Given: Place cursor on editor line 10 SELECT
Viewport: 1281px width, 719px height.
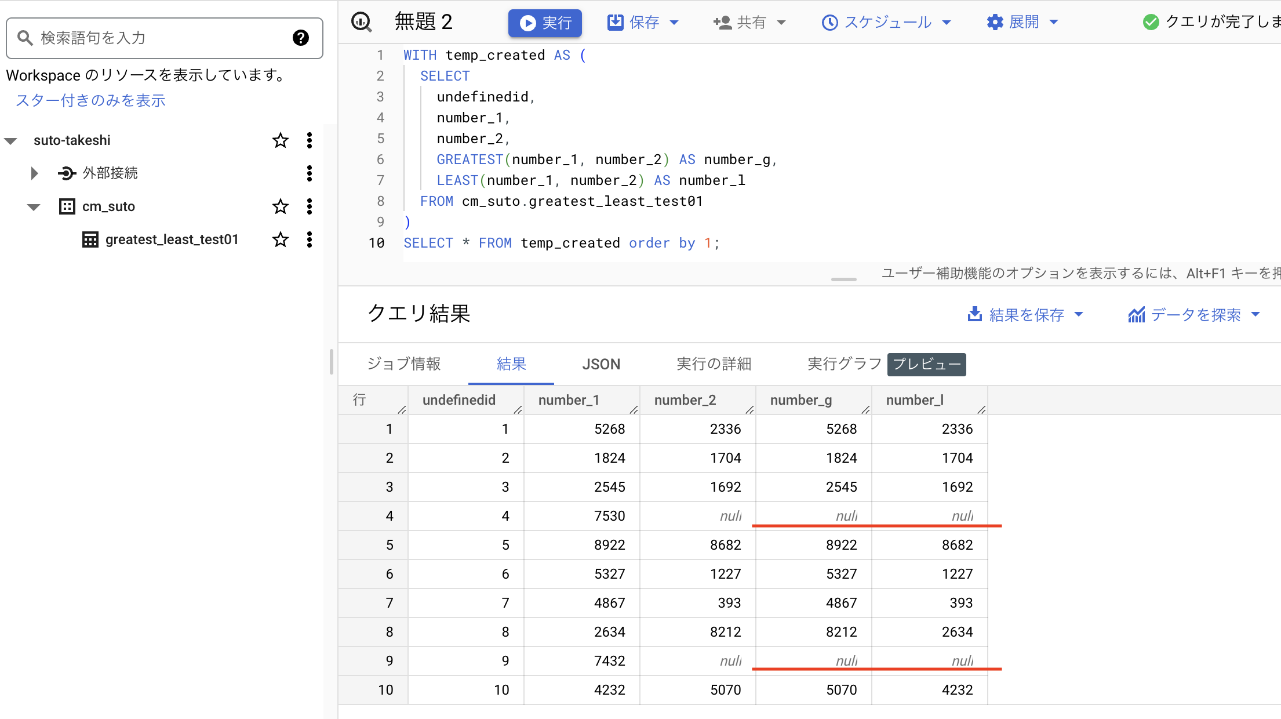Looking at the screenshot, I should 428,243.
